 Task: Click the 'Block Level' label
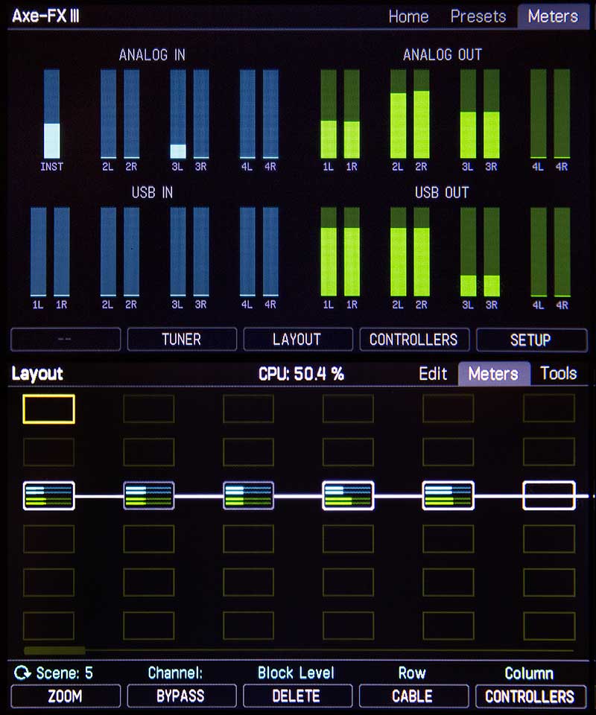pos(296,673)
